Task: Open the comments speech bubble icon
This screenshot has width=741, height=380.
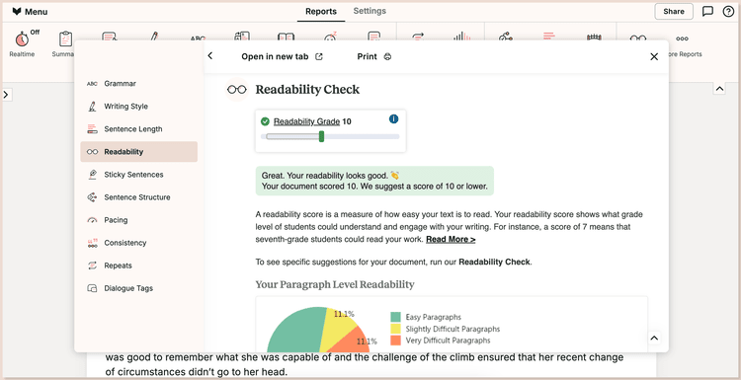Action: (x=707, y=11)
